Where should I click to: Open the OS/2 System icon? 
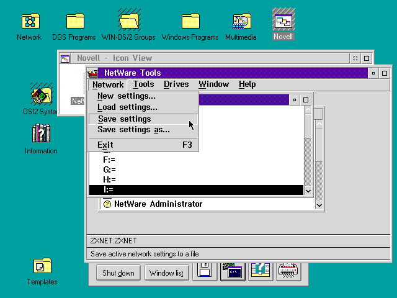point(42,95)
